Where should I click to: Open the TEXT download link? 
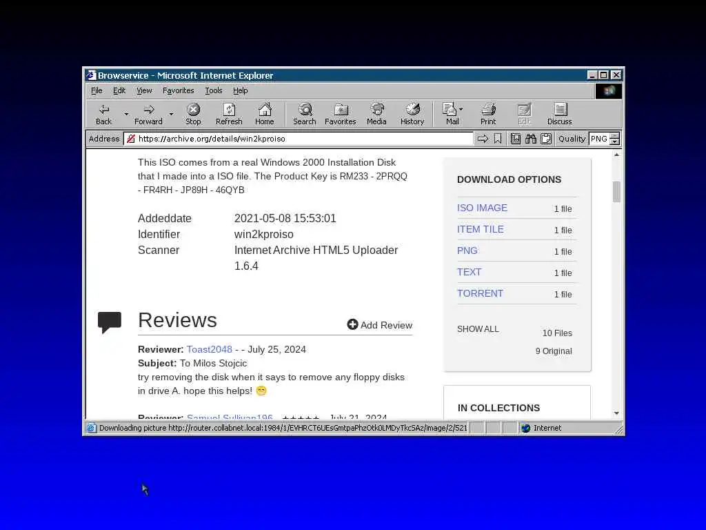click(x=469, y=272)
